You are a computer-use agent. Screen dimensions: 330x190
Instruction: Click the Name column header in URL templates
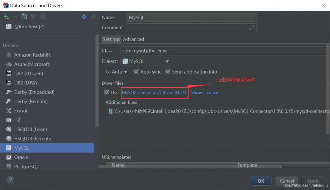[118, 165]
